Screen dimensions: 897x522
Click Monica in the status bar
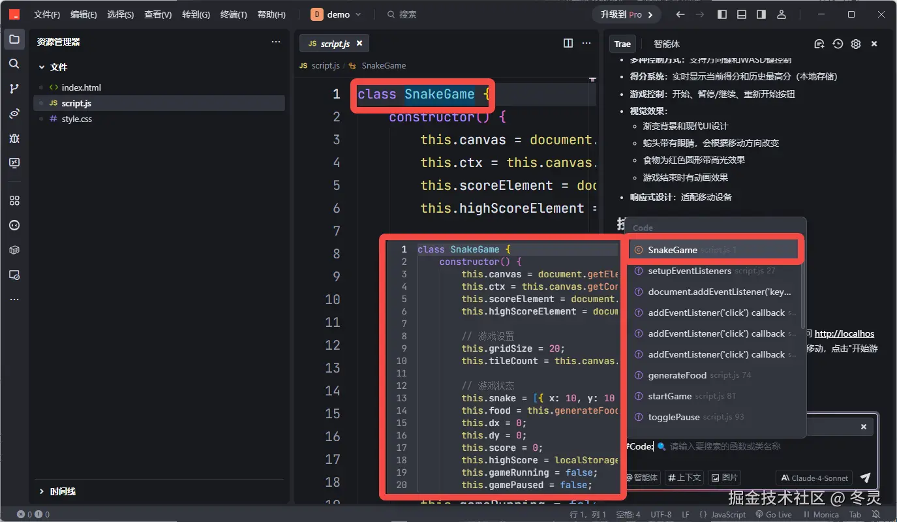point(820,514)
